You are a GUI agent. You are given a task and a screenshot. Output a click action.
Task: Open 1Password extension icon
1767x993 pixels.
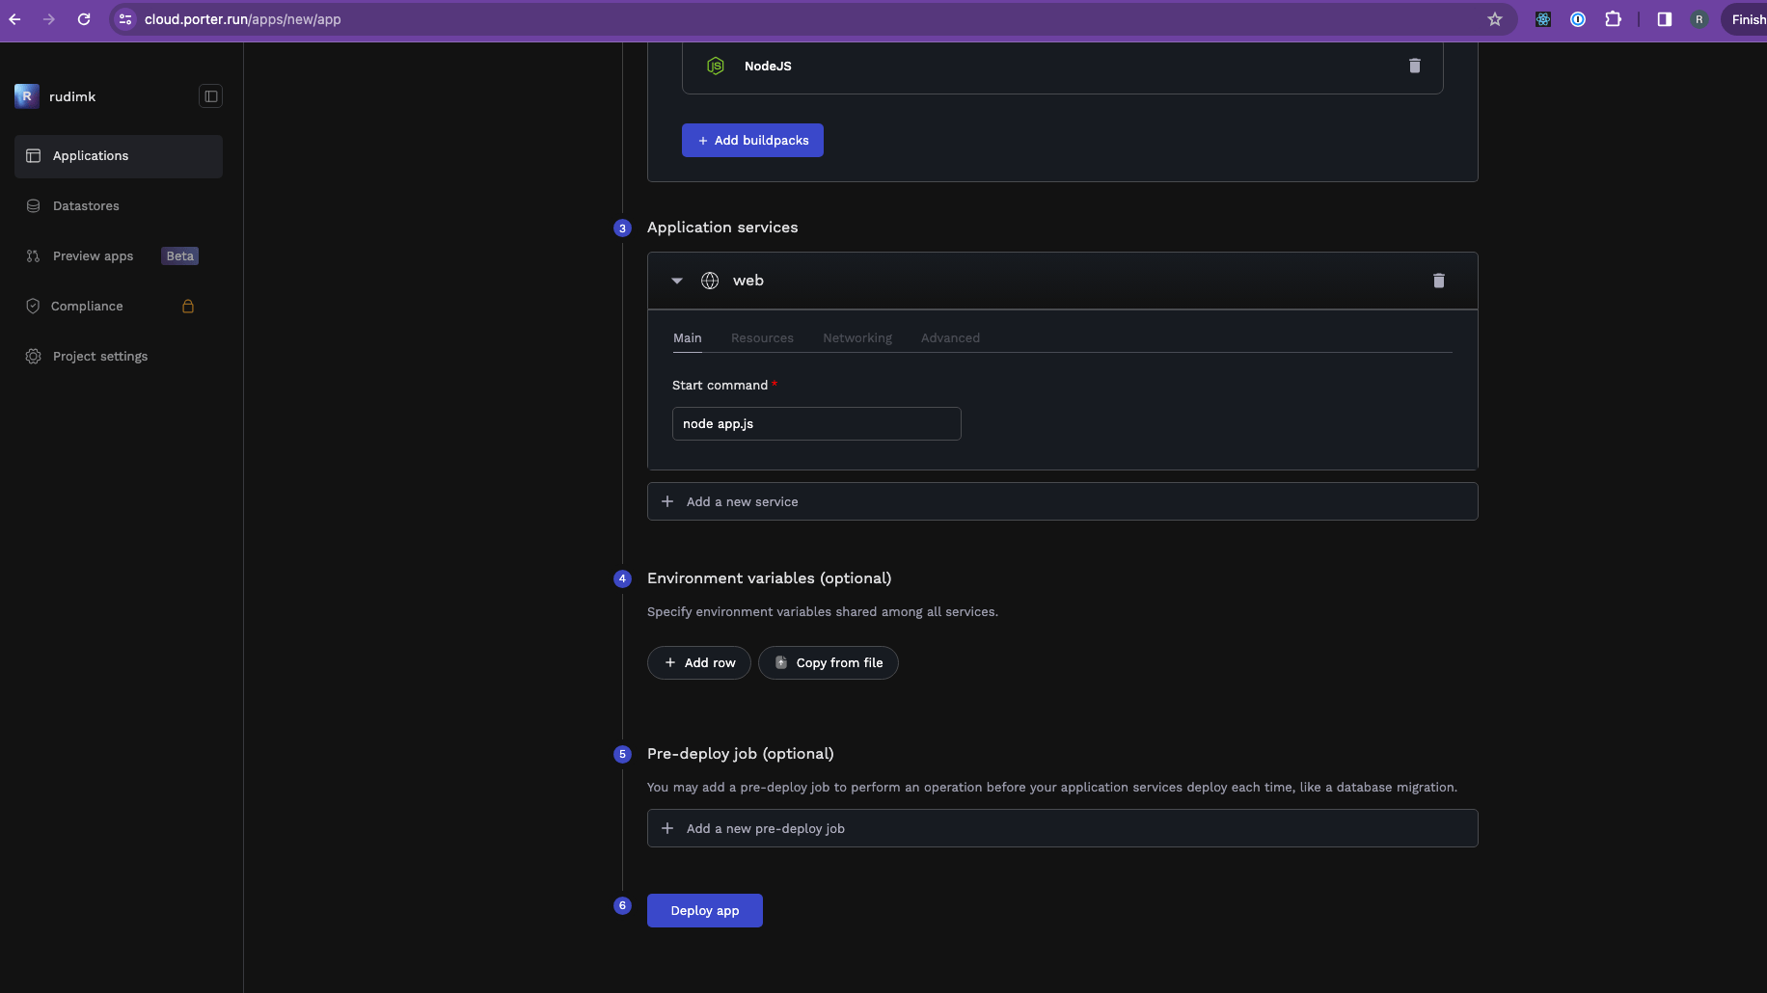1578,19
